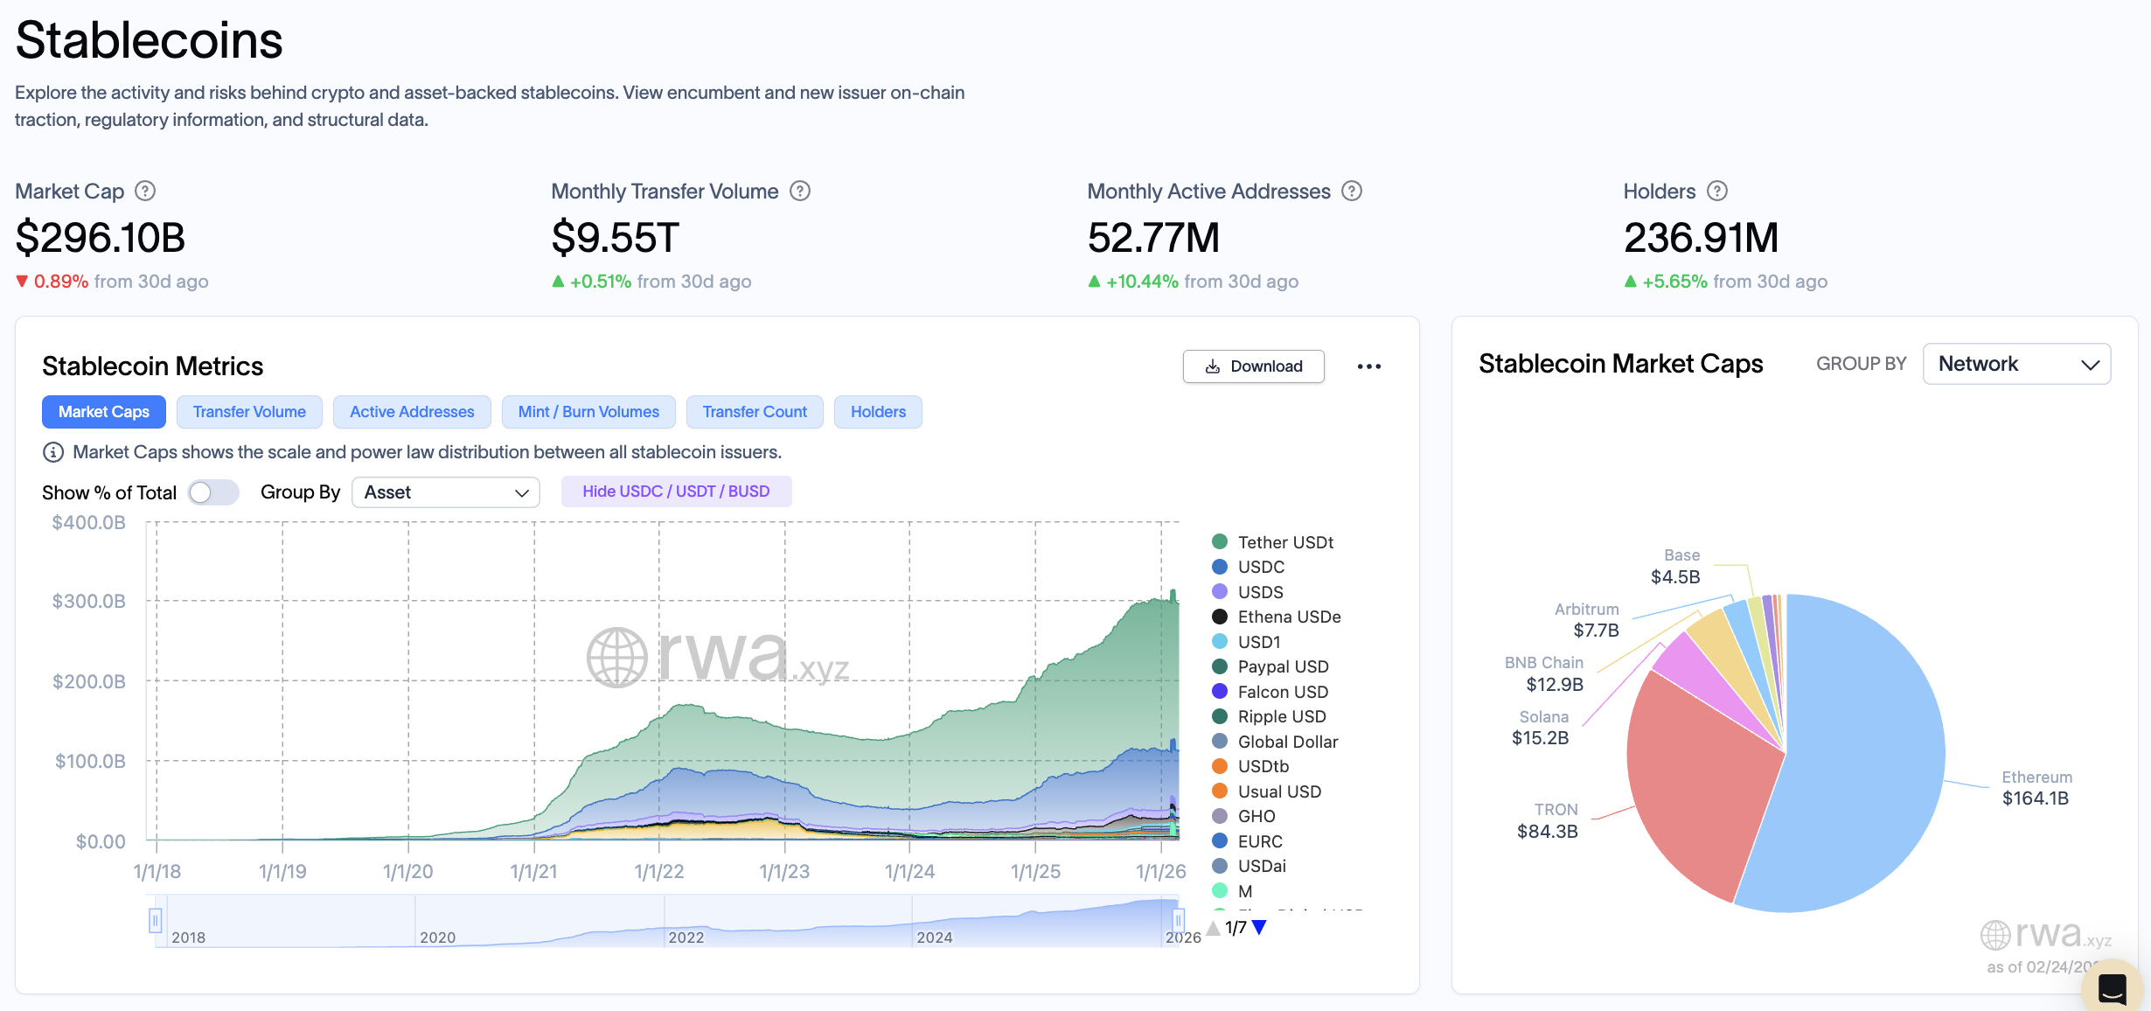Screen dimensions: 2151x1011
Task: Toggle Show % of Total switch
Action: point(213,492)
